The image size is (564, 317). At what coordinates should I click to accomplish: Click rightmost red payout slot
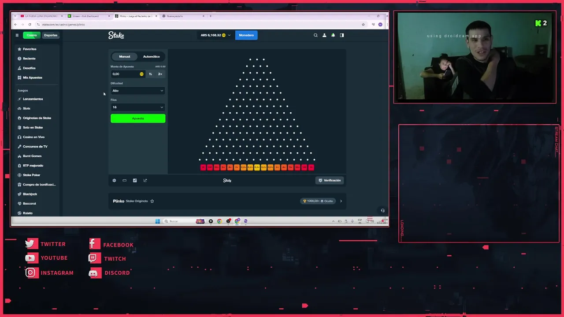click(x=311, y=167)
